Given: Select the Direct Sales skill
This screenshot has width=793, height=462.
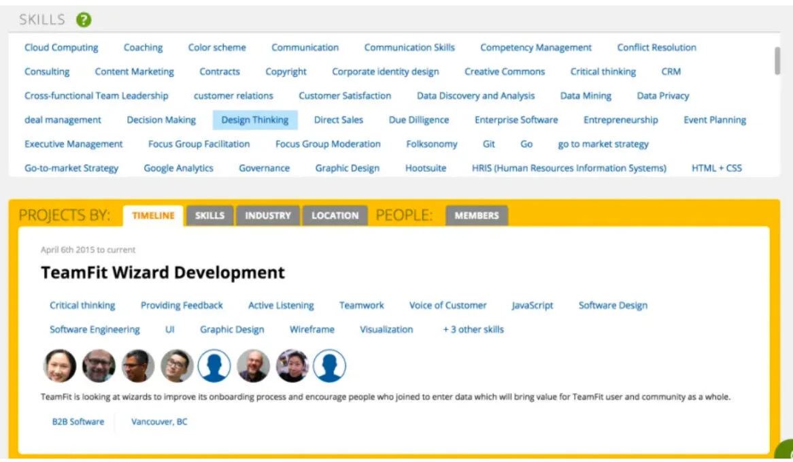Looking at the screenshot, I should tap(338, 120).
